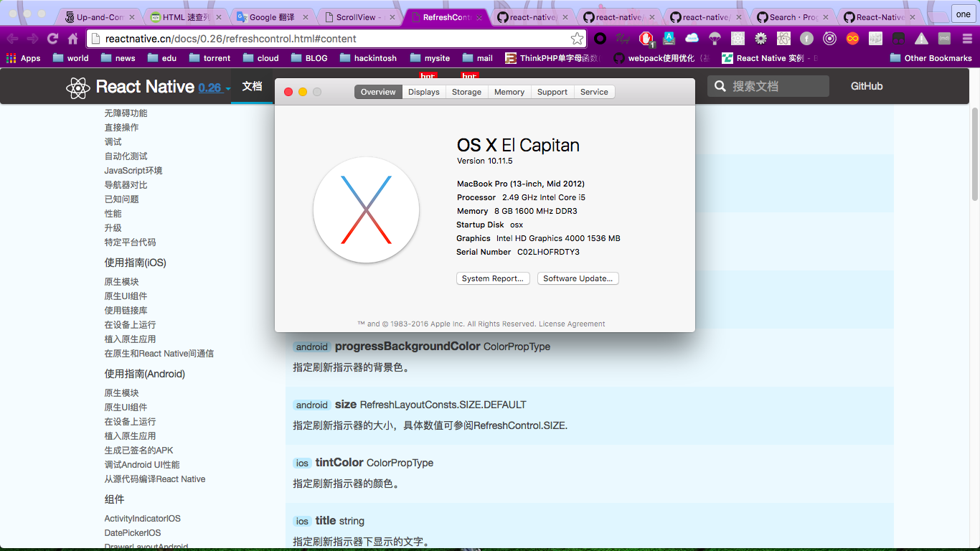Open the grey circular 'f' extension icon
The width and height of the screenshot is (980, 551).
806,39
